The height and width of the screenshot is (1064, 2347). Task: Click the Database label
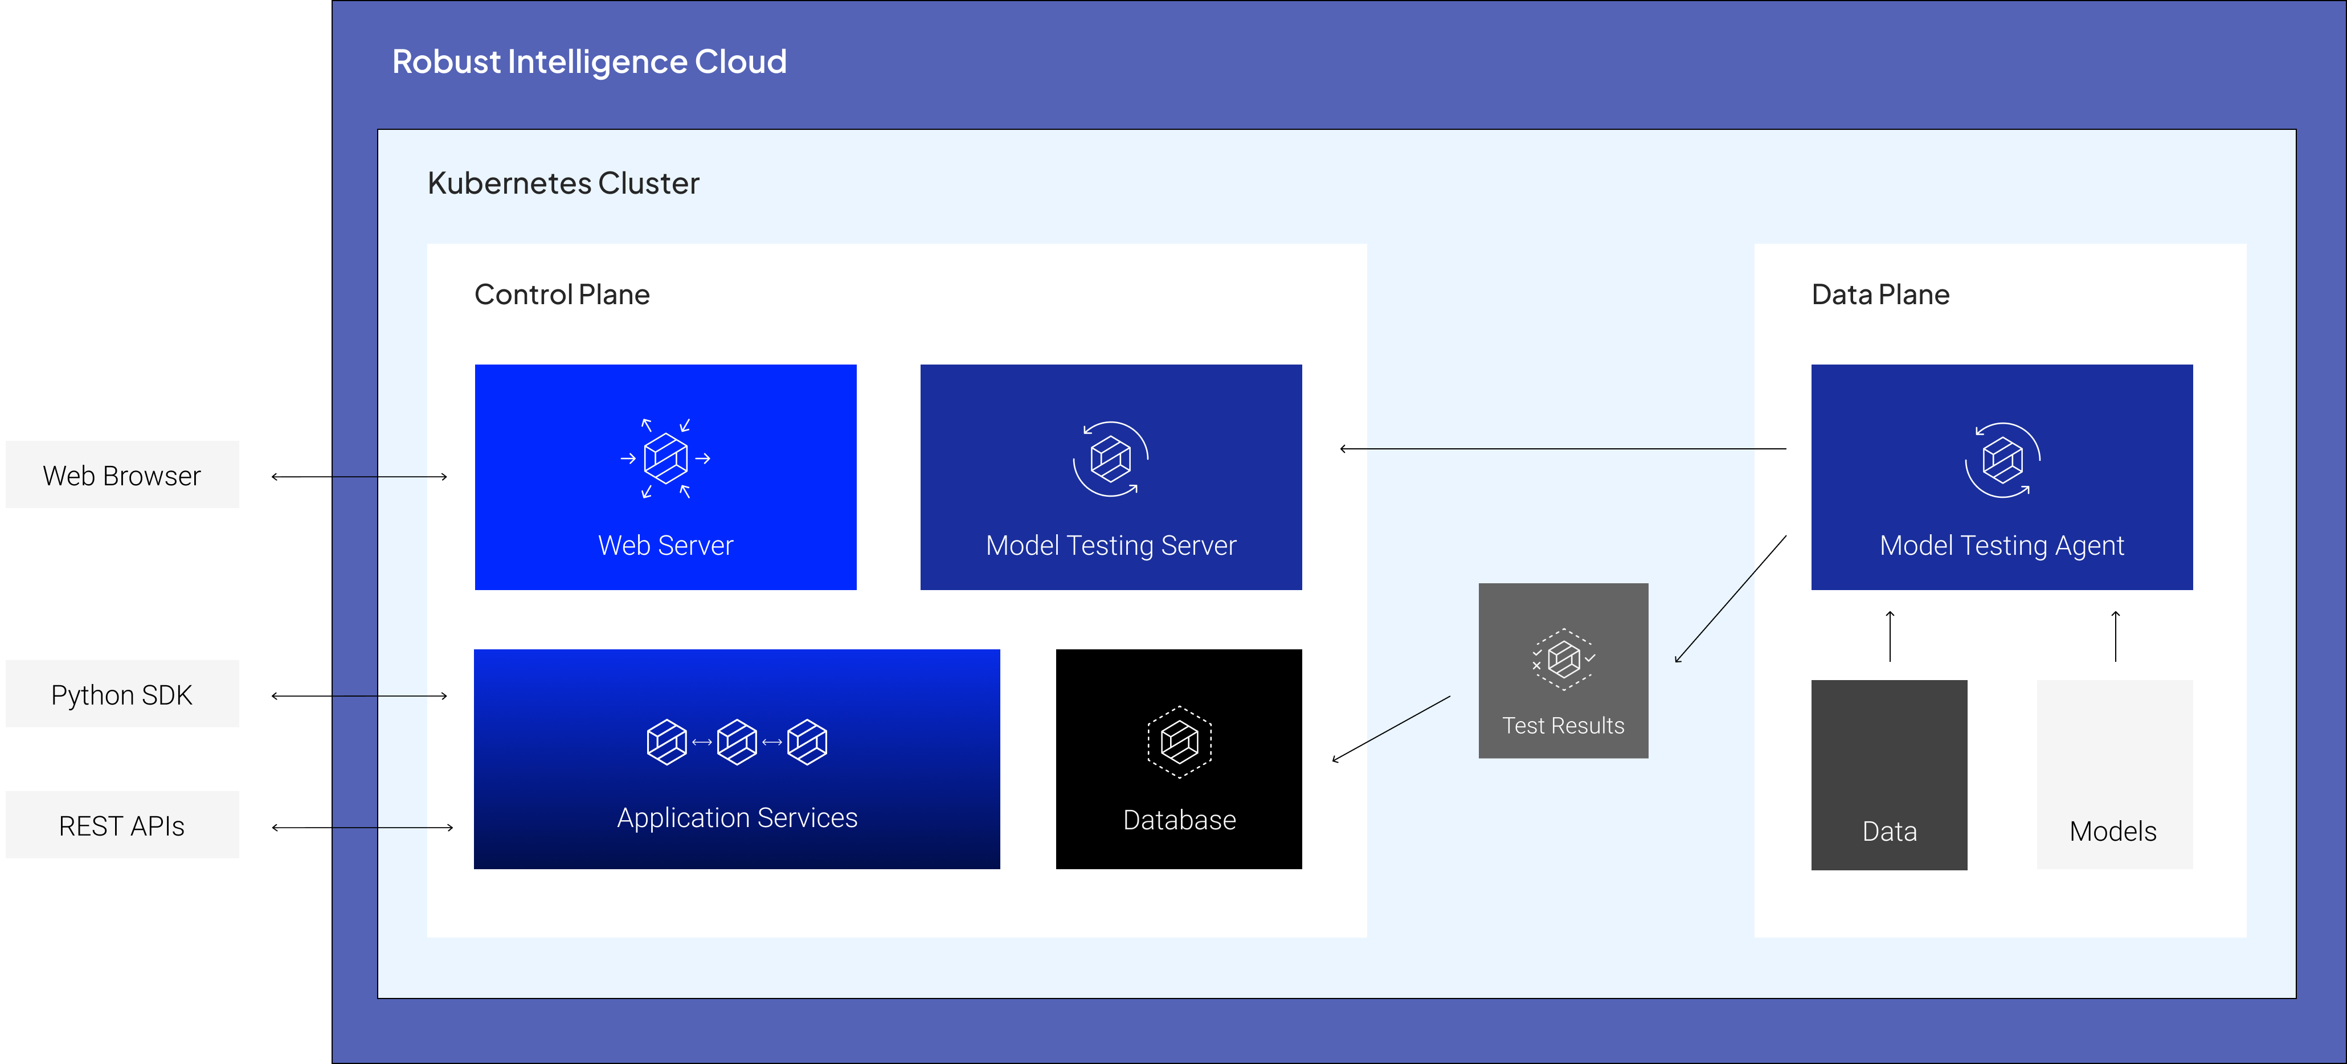(1179, 820)
